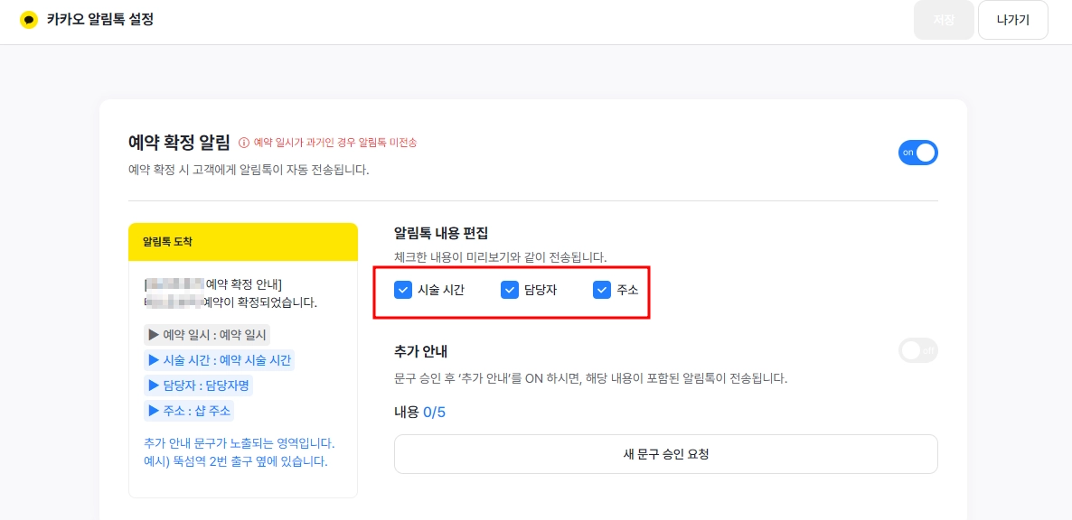Click 새 문구 승인 요청 button
The image size is (1072, 520).
666,454
